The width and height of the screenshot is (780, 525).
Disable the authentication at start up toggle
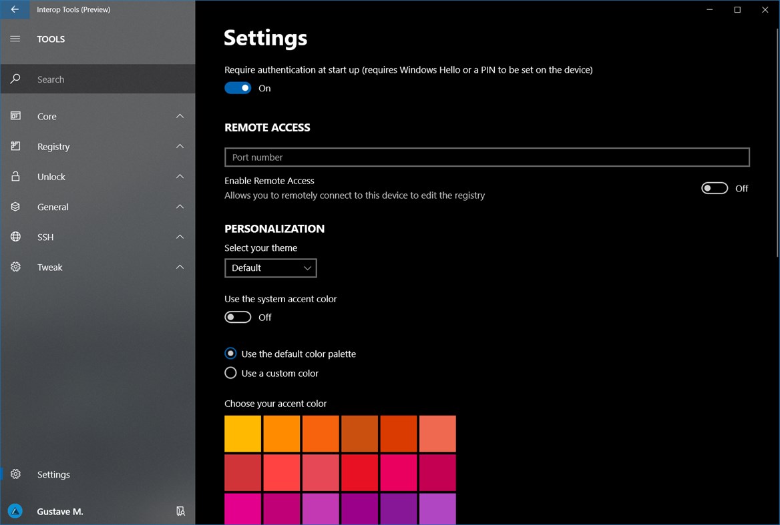coord(238,88)
